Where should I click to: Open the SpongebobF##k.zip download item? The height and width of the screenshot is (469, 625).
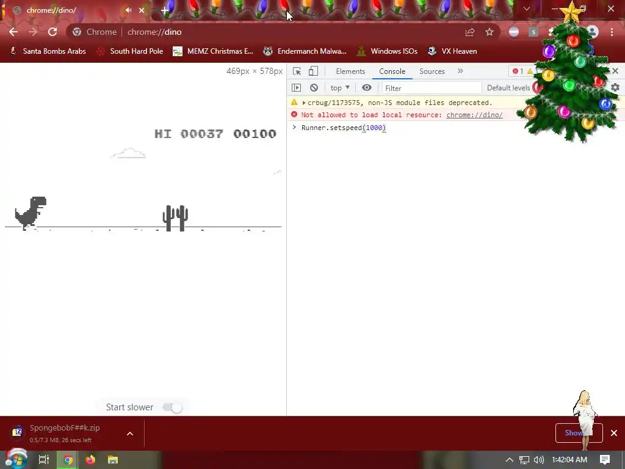(65, 433)
